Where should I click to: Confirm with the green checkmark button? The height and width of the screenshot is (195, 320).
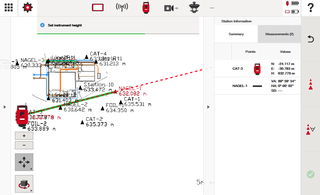coord(310,174)
